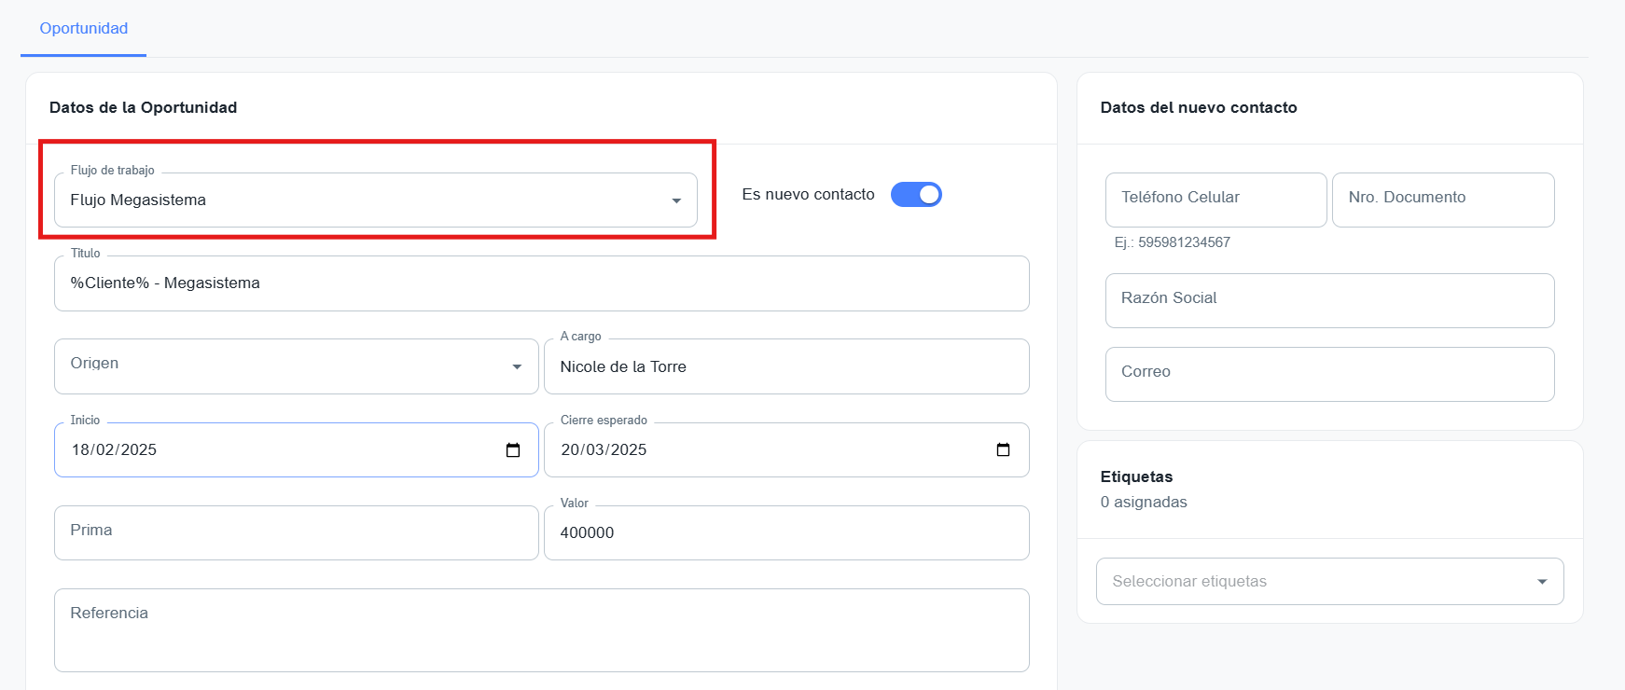Click the Nro. Documento field
Image resolution: width=1625 pixels, height=690 pixels.
(x=1442, y=200)
